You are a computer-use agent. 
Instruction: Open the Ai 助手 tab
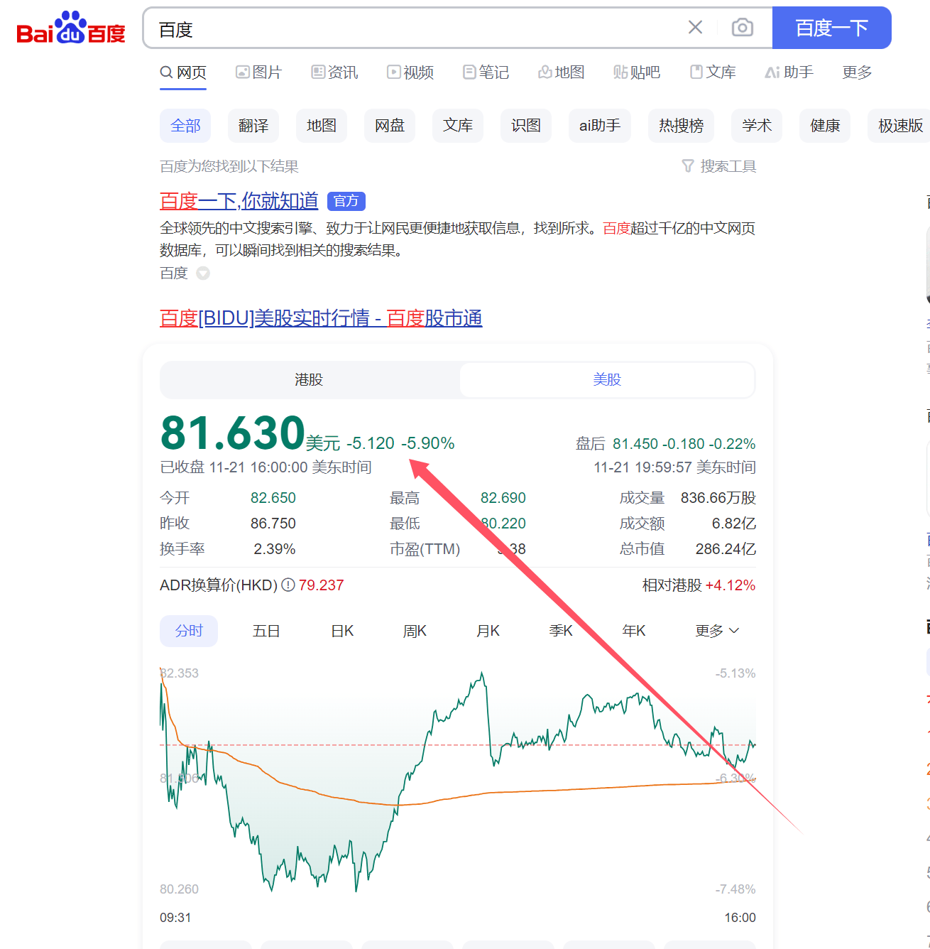pyautogui.click(x=789, y=72)
